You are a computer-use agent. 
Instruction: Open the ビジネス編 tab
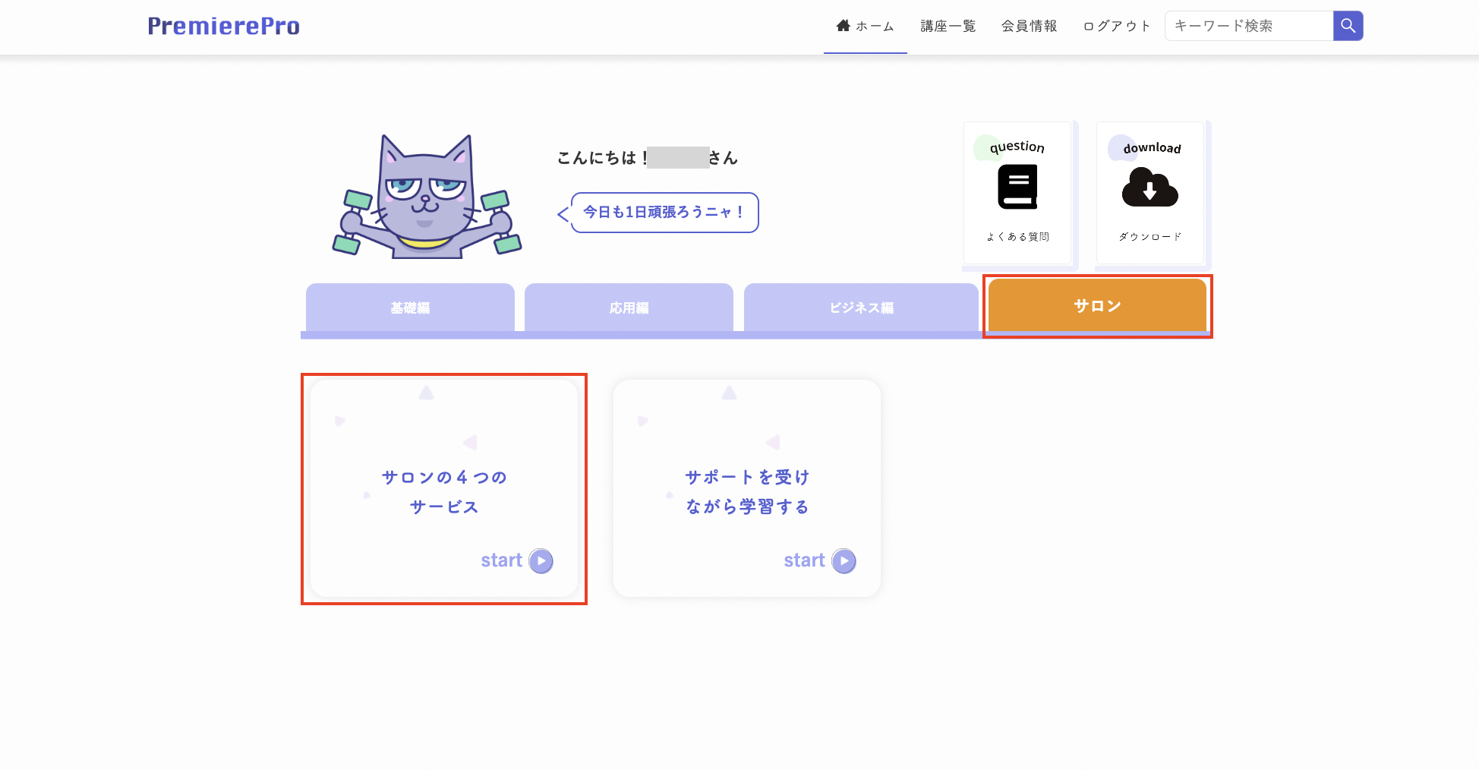click(861, 308)
